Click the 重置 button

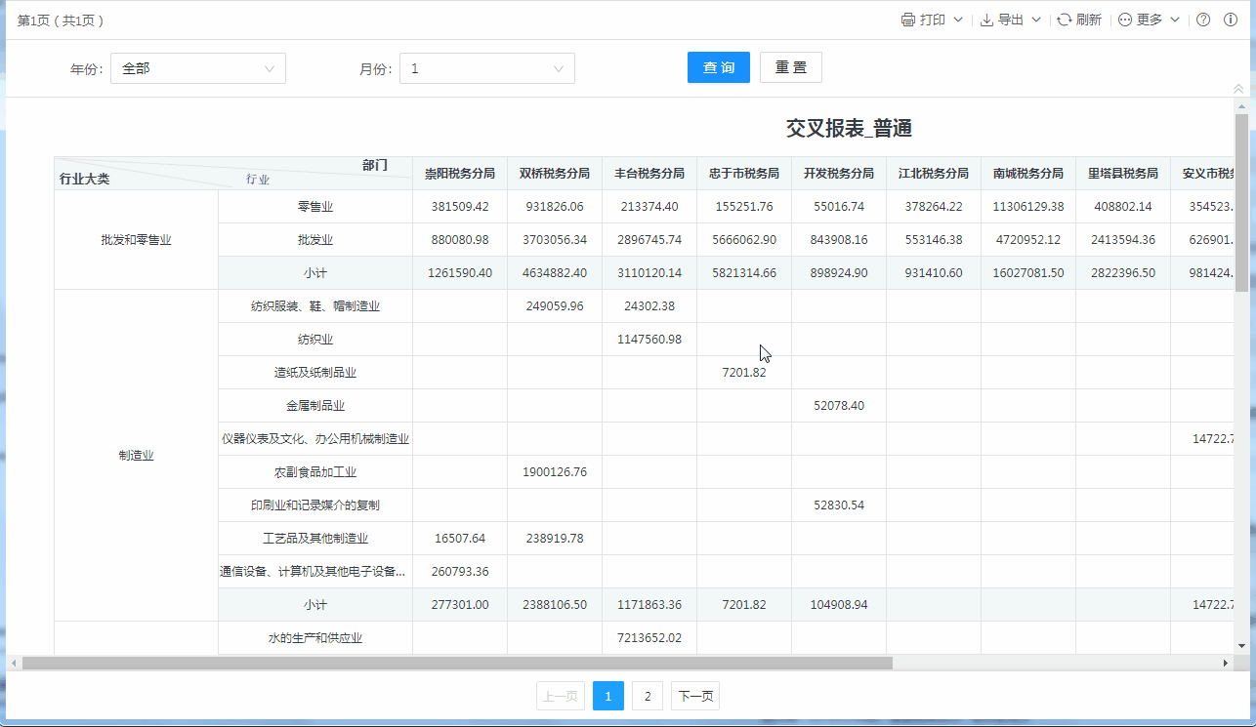point(791,67)
